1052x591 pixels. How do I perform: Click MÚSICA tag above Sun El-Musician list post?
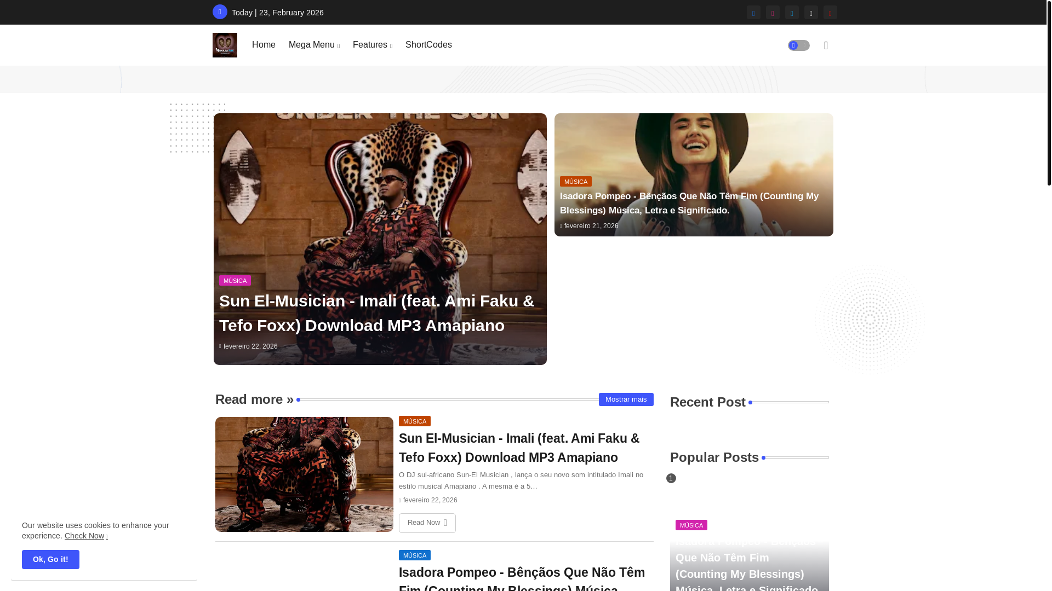(415, 421)
